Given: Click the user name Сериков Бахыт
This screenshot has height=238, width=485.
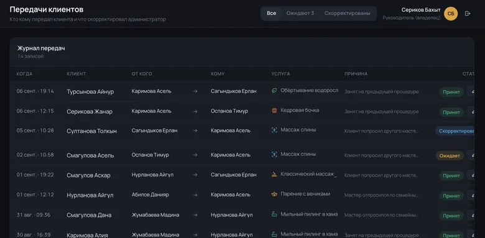Looking at the screenshot, I should pos(421,10).
